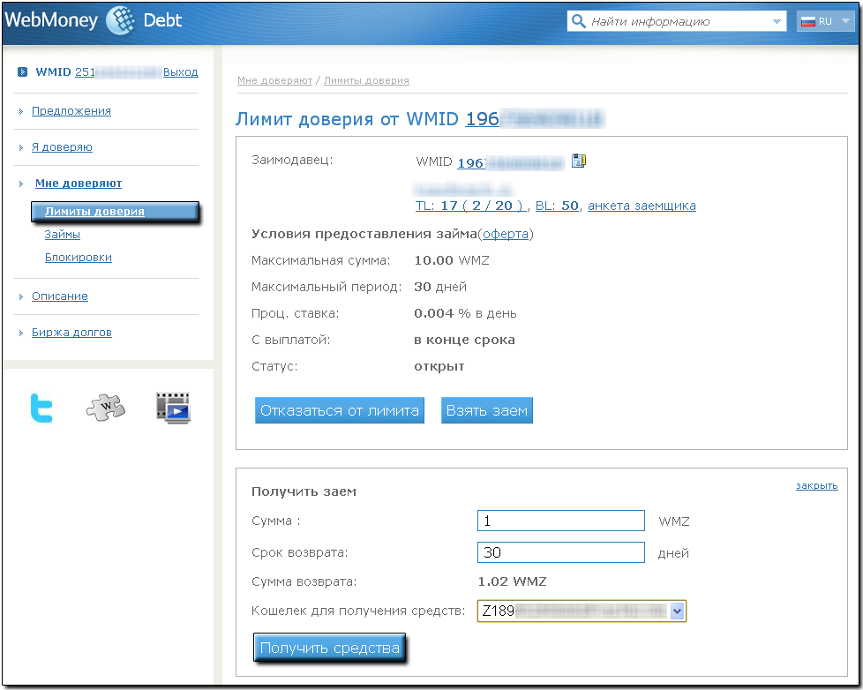
Task: Expand the Предложения arrow in sidebar
Action: pos(21,112)
